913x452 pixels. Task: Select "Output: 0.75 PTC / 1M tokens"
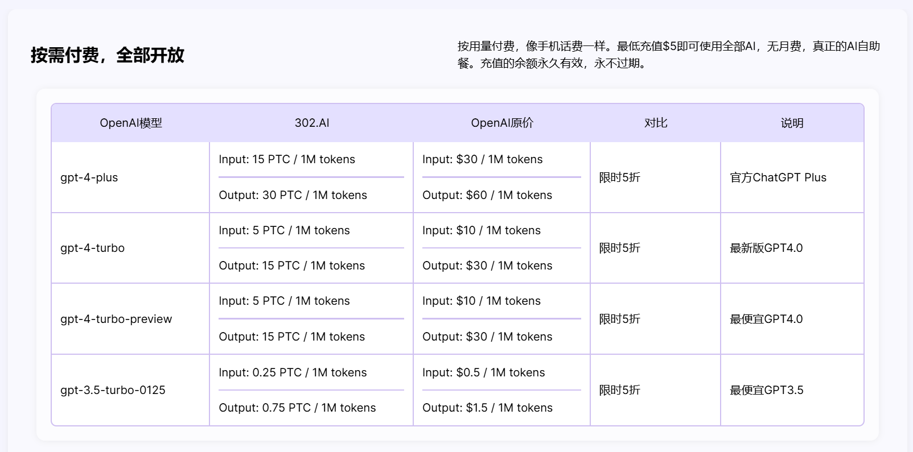tap(297, 408)
